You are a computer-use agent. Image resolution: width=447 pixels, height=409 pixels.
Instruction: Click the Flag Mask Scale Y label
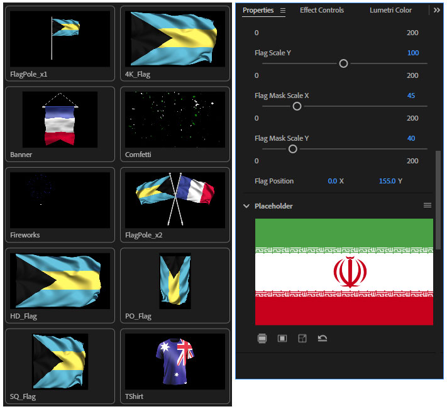[282, 138]
